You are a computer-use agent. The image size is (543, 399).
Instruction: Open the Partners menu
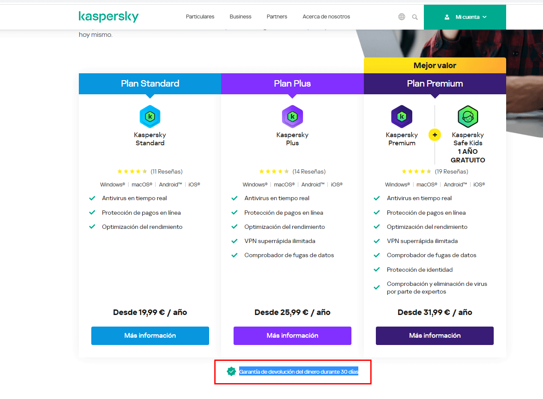click(277, 17)
